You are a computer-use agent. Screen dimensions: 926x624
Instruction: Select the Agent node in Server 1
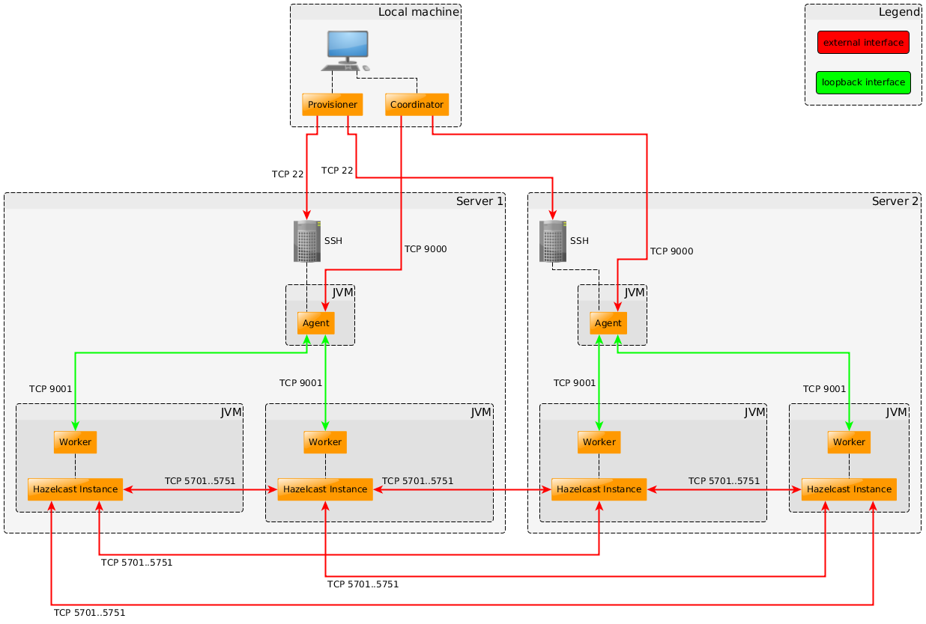[x=316, y=323]
